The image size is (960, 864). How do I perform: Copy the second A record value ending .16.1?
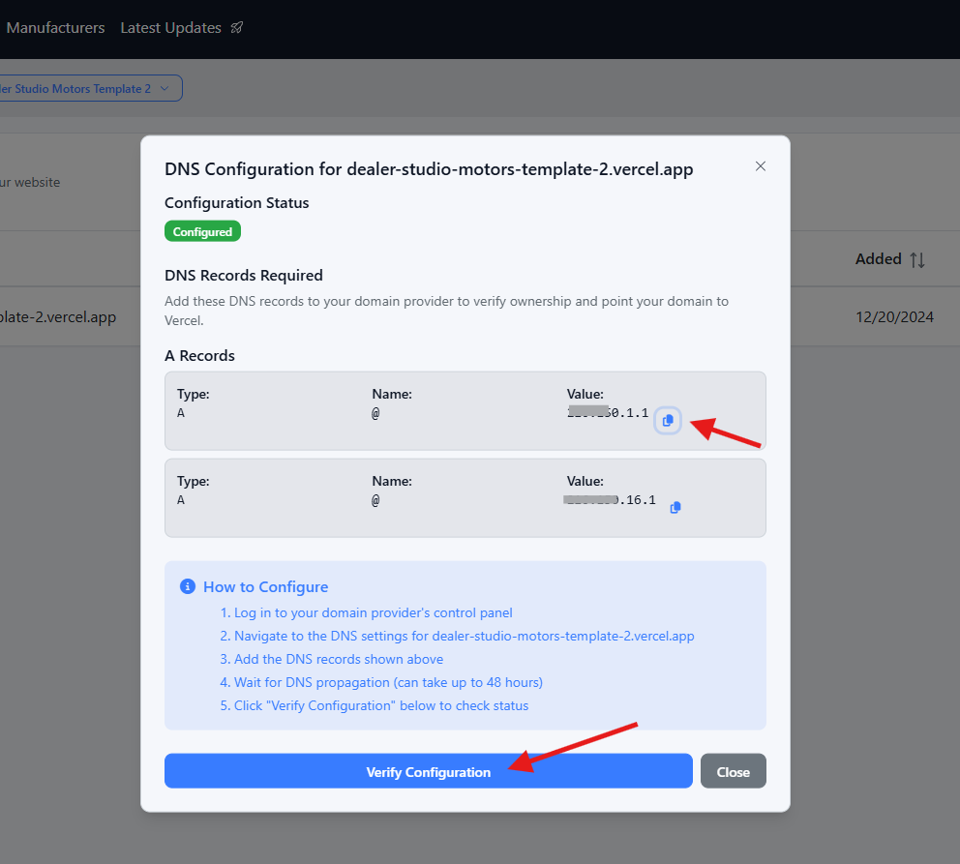(675, 507)
